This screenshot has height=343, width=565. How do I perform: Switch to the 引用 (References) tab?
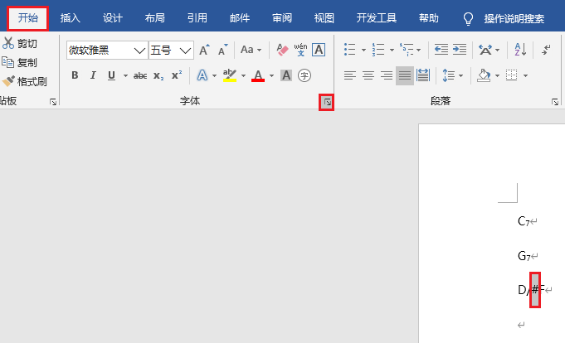click(197, 18)
